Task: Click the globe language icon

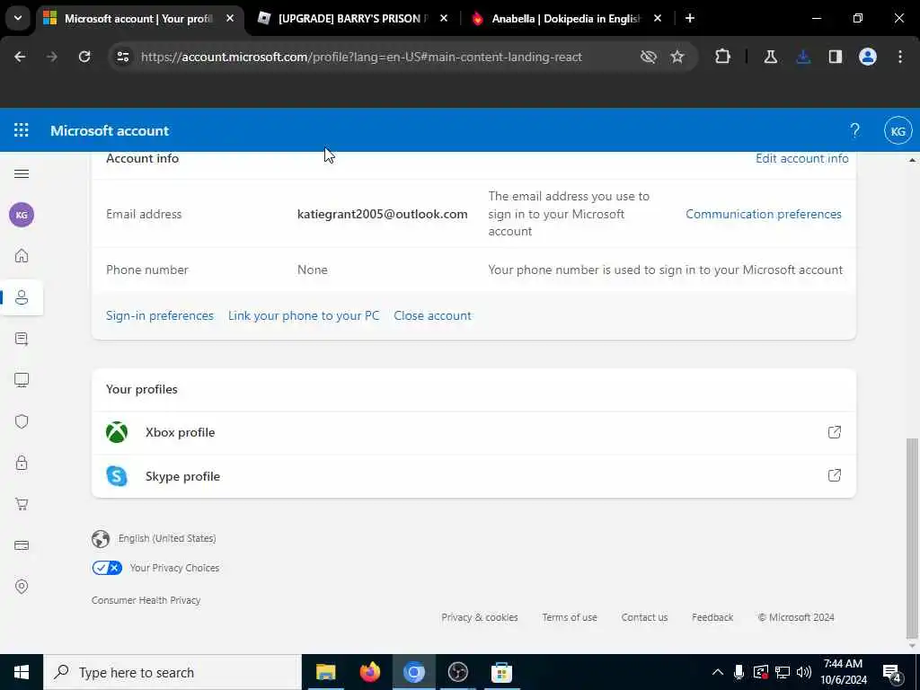Action: [101, 539]
